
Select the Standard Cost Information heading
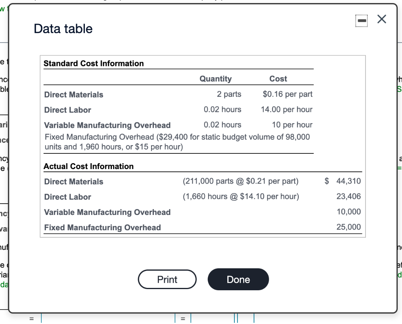tap(93, 64)
